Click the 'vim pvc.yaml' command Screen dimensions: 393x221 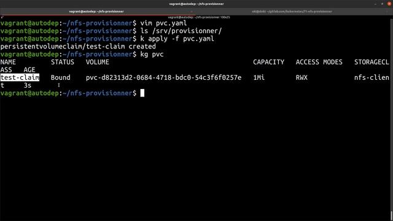tap(164, 23)
